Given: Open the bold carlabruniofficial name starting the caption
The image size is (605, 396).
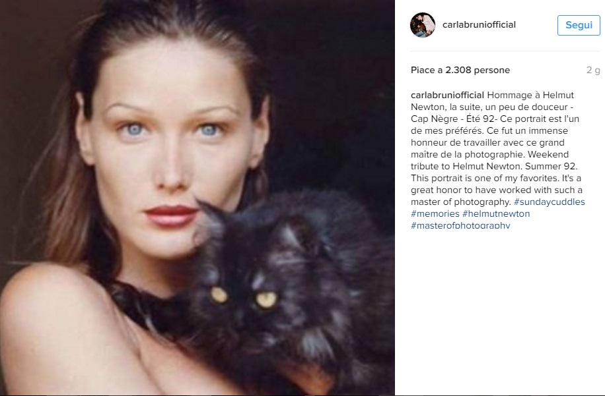Looking at the screenshot, I should point(447,95).
